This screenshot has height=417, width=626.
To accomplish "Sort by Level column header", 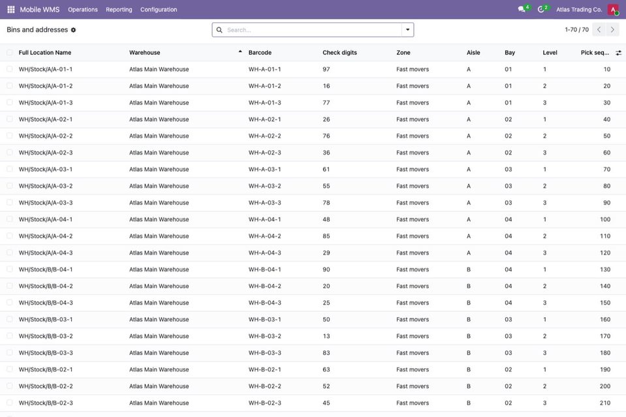I will tap(550, 53).
